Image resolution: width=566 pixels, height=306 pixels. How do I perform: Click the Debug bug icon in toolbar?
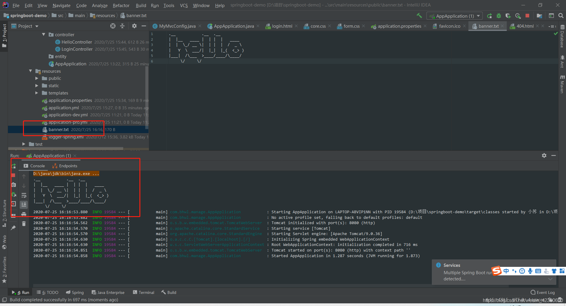(499, 16)
